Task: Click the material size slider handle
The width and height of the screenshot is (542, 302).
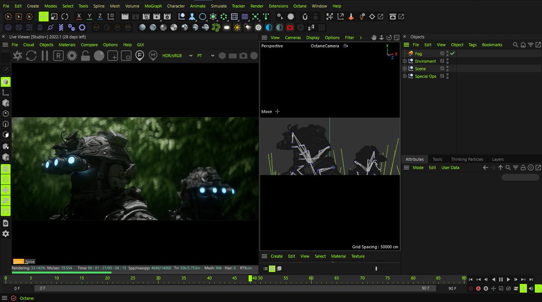Action: [376, 268]
